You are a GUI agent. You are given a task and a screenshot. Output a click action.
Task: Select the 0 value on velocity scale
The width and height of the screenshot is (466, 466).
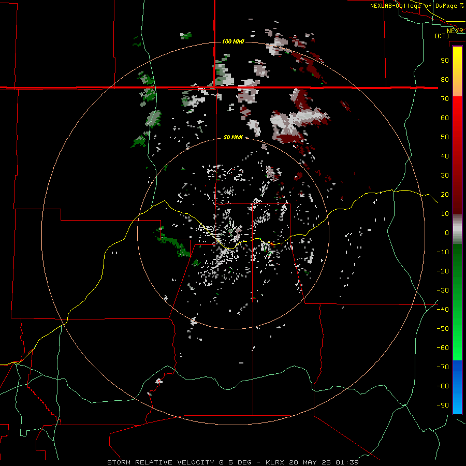pos(447,233)
